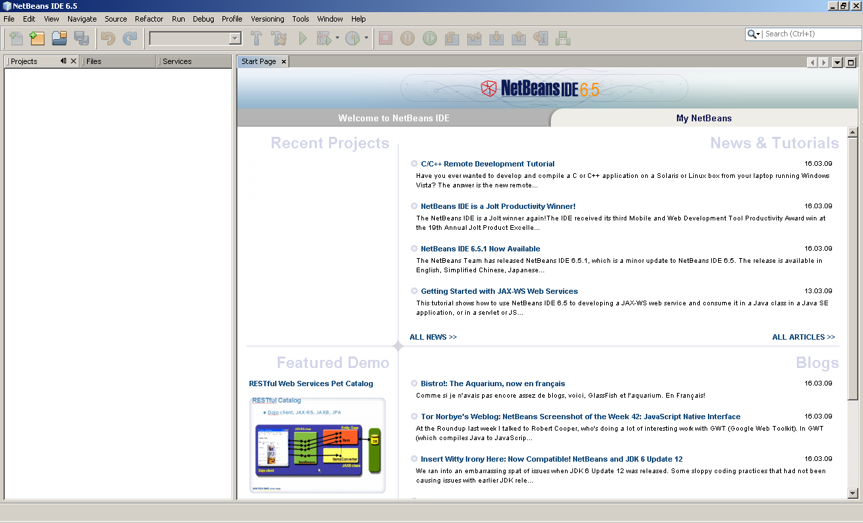
Task: Close the Start Page tab
Action: click(x=284, y=61)
